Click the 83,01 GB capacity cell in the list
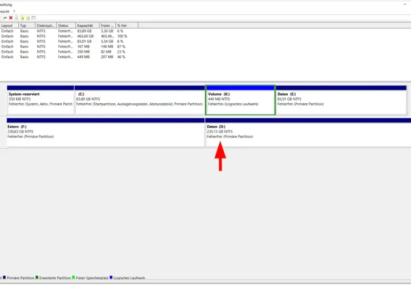 point(84,42)
